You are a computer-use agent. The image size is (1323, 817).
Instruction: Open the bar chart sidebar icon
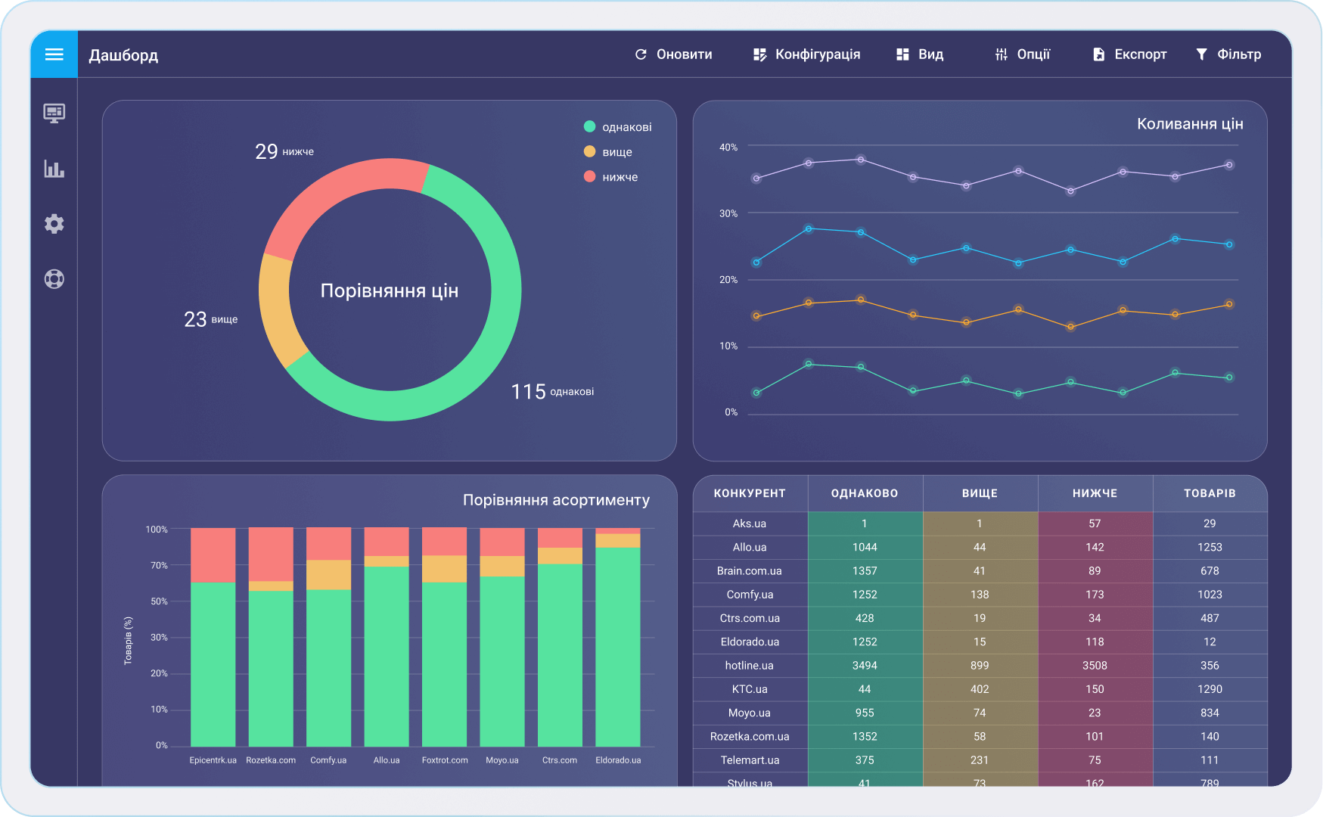pos(54,169)
